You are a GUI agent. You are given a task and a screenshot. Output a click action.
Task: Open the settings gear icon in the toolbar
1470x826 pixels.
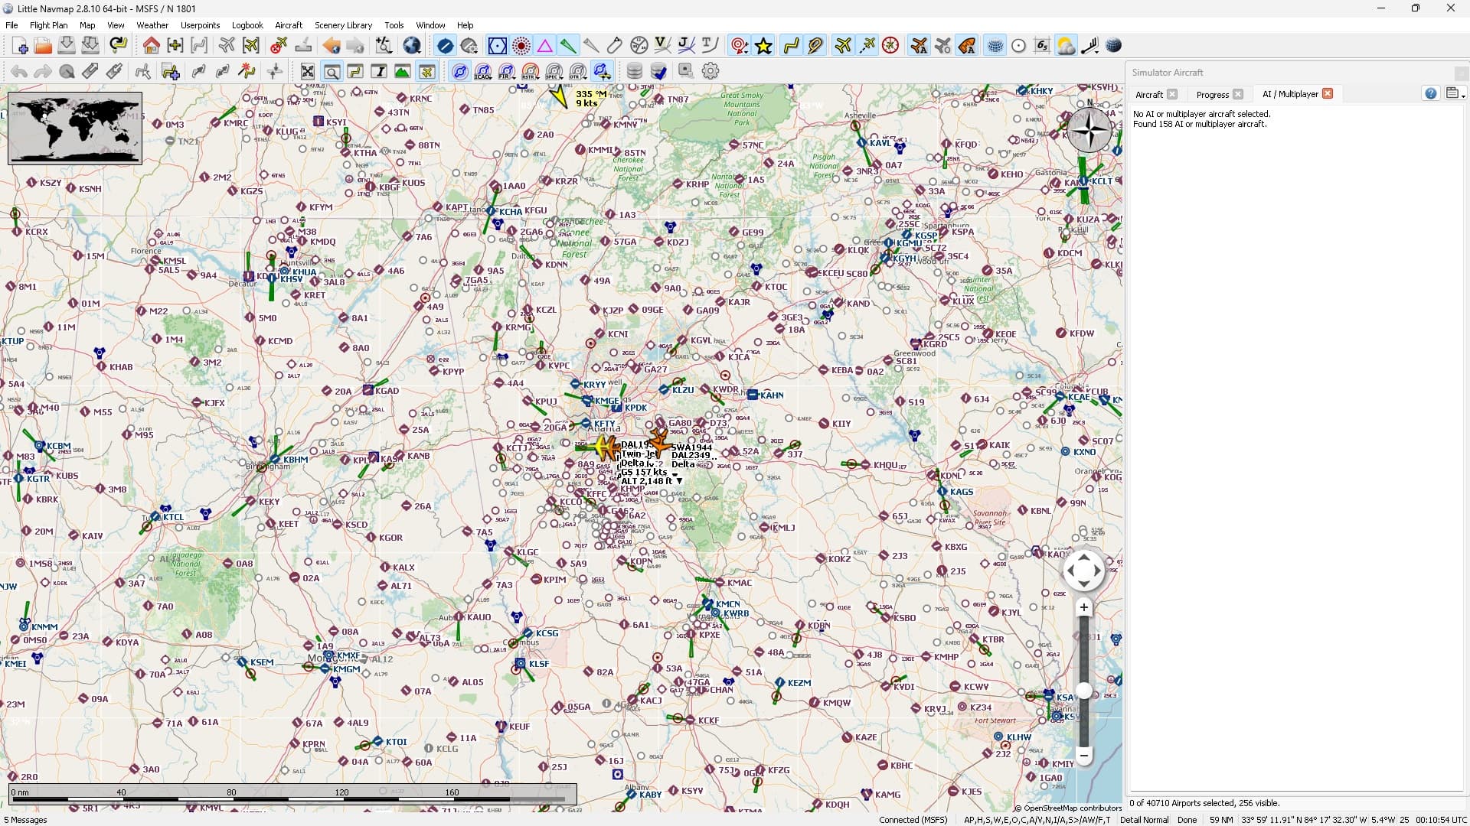point(710,71)
